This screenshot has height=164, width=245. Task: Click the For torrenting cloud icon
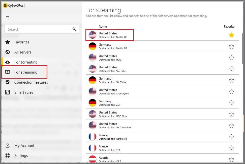pos(8,62)
